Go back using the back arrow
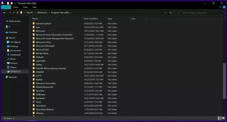 [x=5, y=13]
